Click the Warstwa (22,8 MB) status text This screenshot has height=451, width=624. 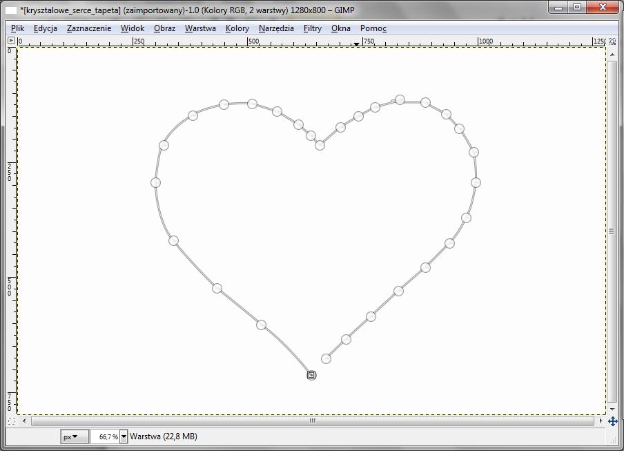tap(164, 436)
